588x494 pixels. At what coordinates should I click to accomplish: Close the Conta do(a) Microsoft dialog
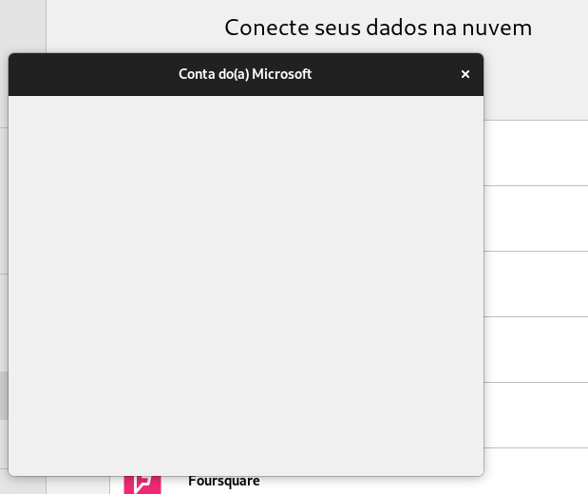click(x=465, y=74)
